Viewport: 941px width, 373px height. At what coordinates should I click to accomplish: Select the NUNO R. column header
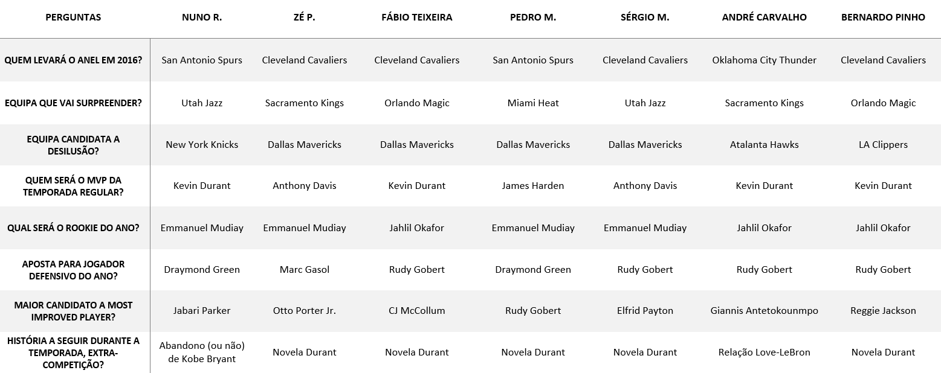(x=202, y=18)
